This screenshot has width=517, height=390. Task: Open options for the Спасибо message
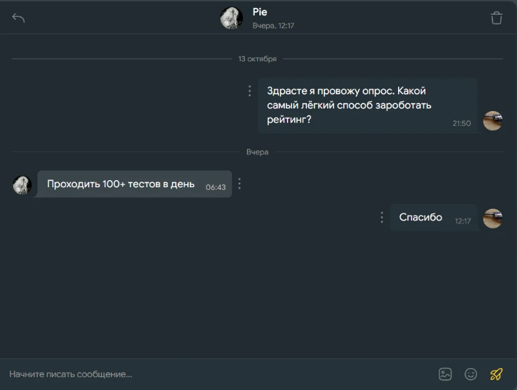click(382, 218)
